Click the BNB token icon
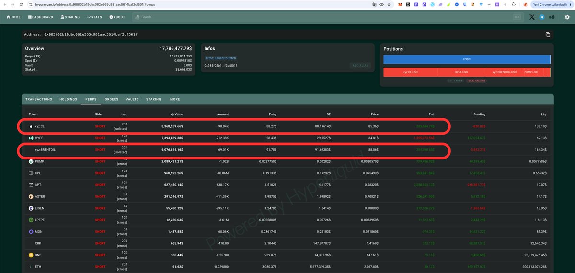The image size is (575, 273). coord(31,255)
